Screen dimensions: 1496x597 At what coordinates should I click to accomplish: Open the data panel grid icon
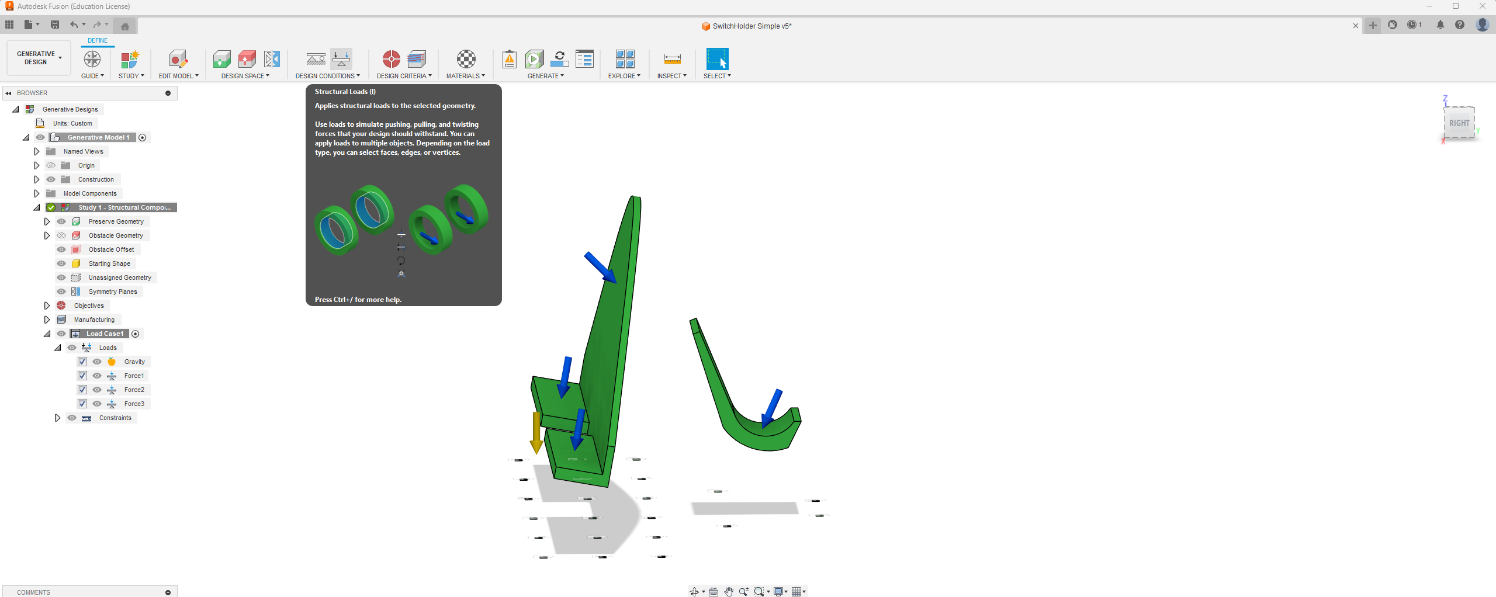(x=9, y=25)
